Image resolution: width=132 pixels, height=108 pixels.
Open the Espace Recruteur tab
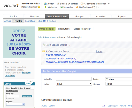[82, 29]
